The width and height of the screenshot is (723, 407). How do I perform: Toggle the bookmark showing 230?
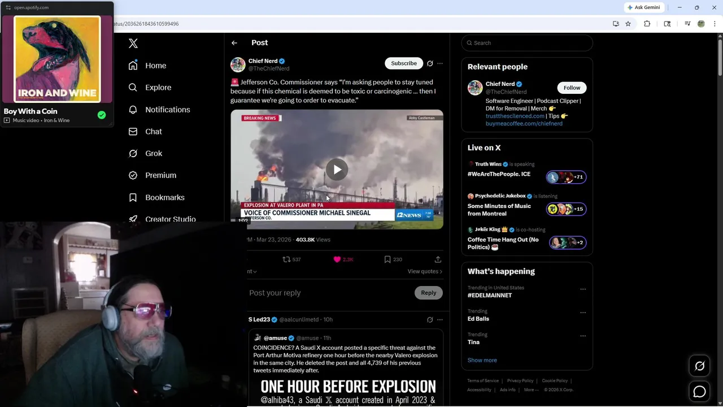pos(393,259)
